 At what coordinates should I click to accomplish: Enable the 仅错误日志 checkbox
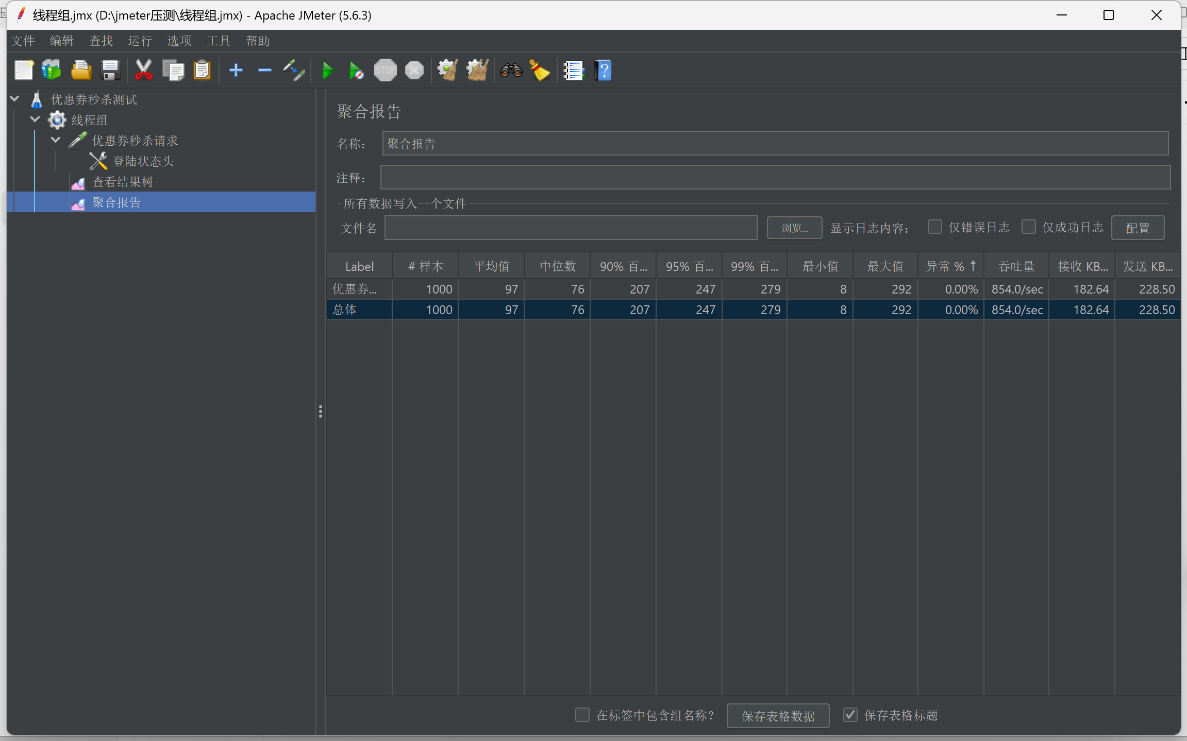[935, 227]
